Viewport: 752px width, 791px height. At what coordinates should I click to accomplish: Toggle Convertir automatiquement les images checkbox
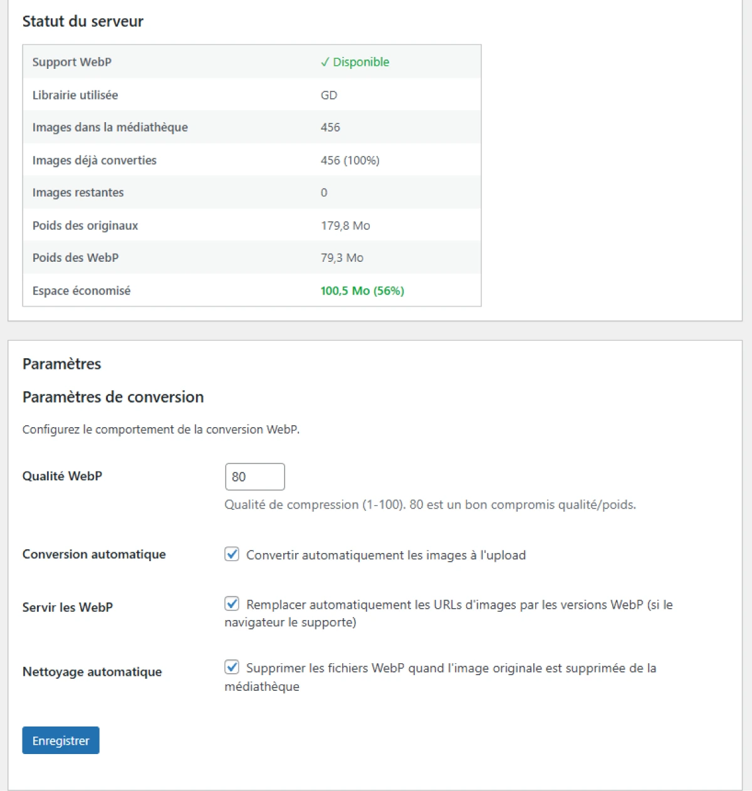tap(232, 554)
